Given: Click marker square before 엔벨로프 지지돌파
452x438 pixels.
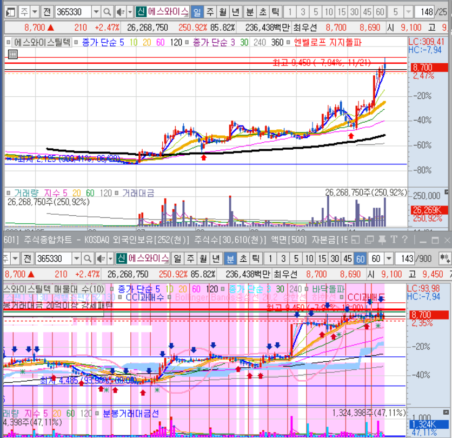Looking at the screenshot, I should [x=288, y=42].
